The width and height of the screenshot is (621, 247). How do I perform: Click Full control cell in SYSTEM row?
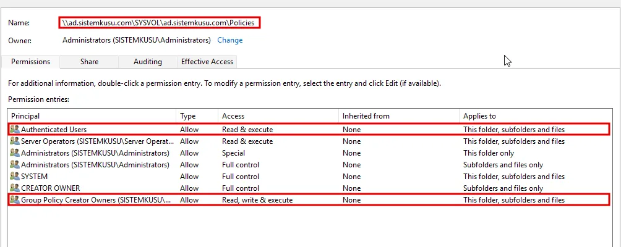241,176
